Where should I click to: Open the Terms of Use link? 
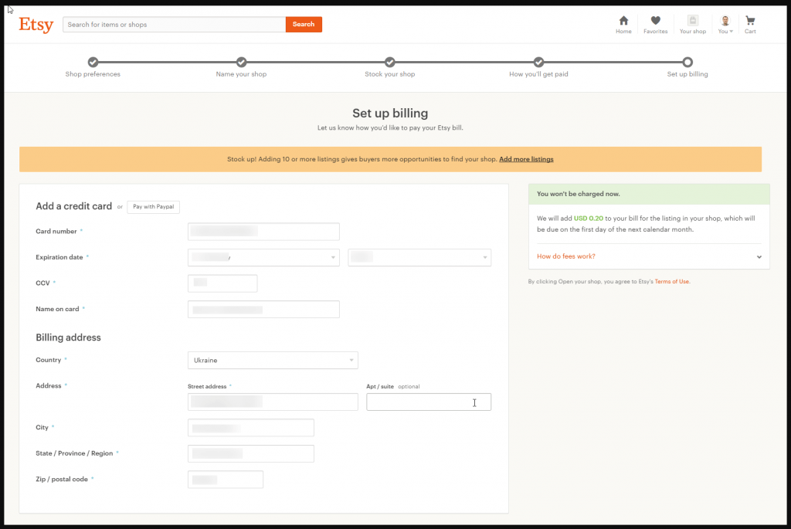click(671, 281)
